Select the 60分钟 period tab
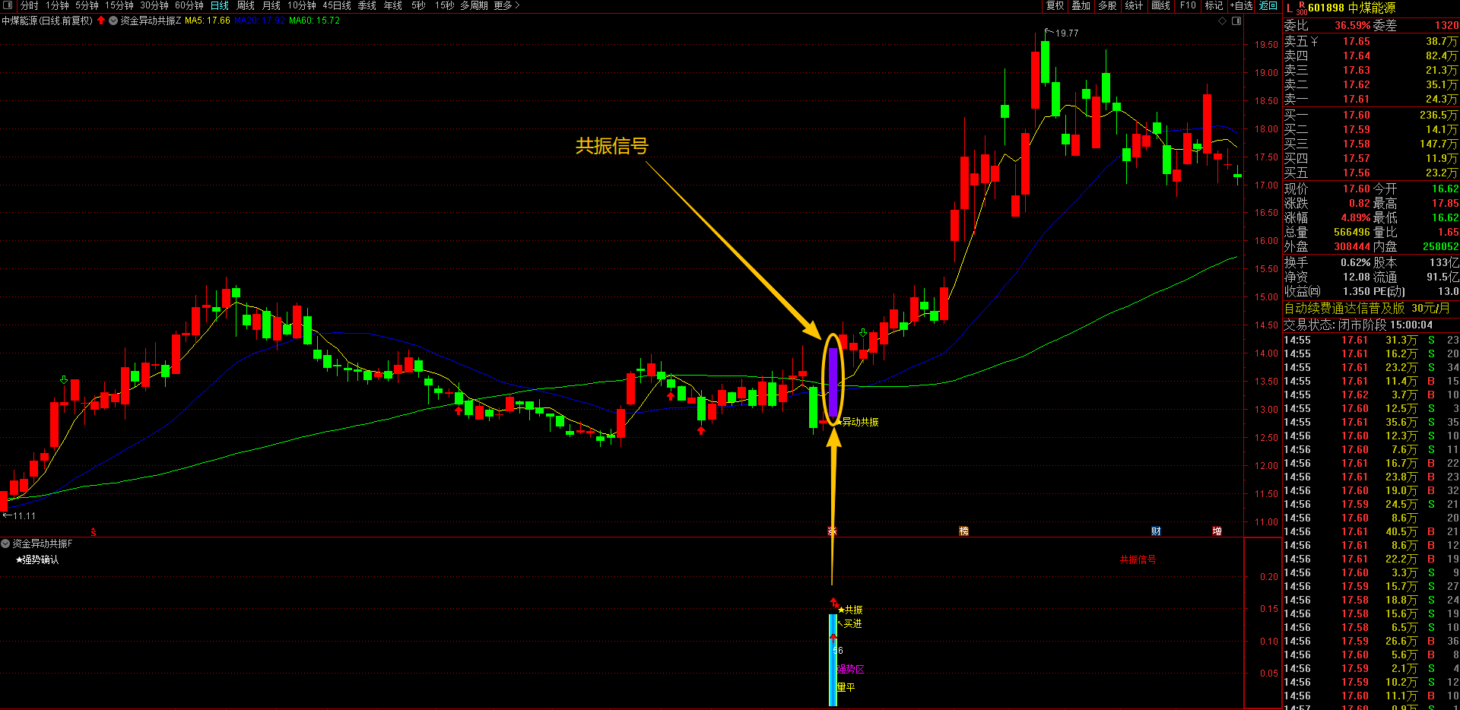 [x=189, y=5]
